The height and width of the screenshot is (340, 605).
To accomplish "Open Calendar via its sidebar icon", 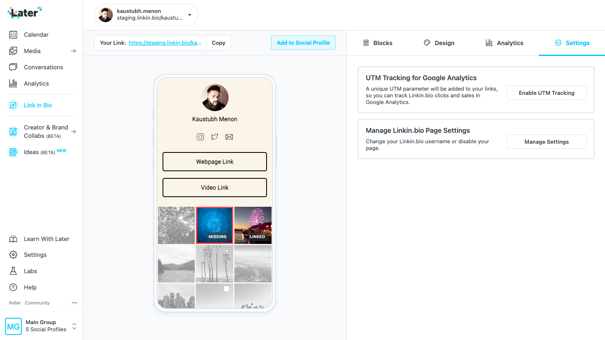I will (13, 35).
